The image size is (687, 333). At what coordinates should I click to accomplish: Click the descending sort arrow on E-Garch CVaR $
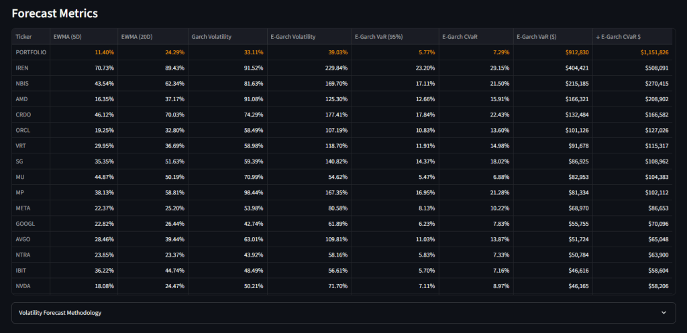click(598, 36)
